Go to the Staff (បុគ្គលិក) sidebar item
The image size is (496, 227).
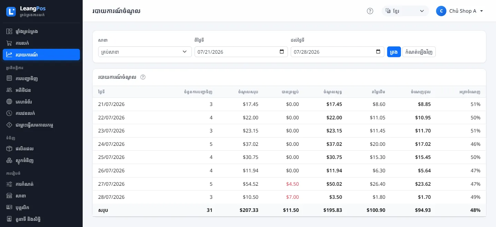[x=41, y=207]
